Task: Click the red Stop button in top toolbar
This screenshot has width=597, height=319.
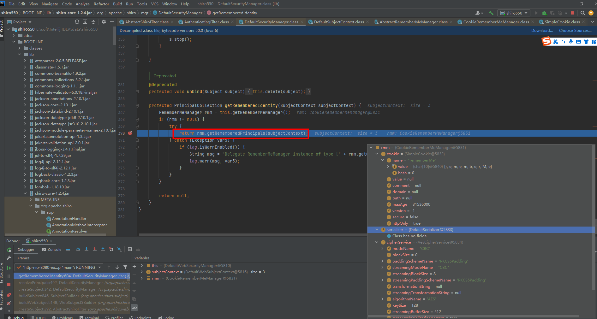Action: point(572,13)
